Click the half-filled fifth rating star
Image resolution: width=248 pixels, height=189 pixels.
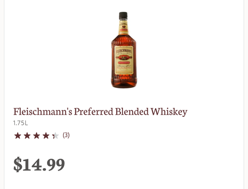[55, 136]
